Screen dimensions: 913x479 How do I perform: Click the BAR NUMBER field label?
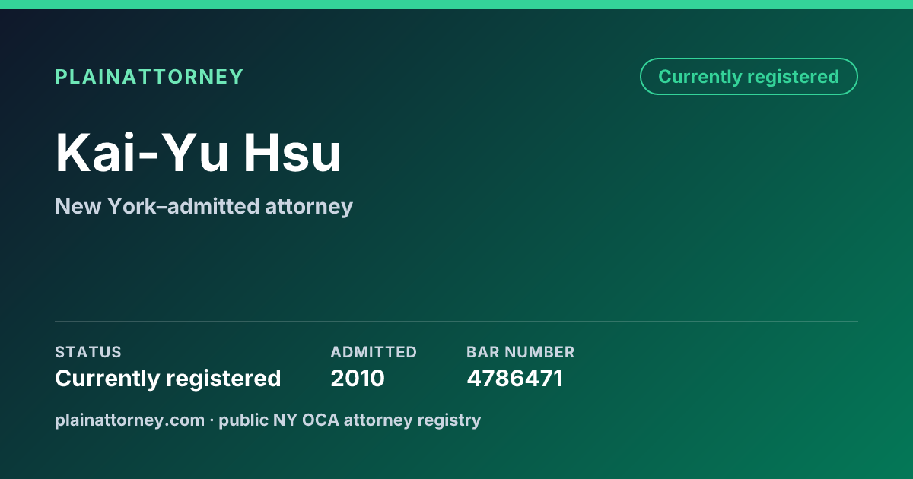(520, 352)
